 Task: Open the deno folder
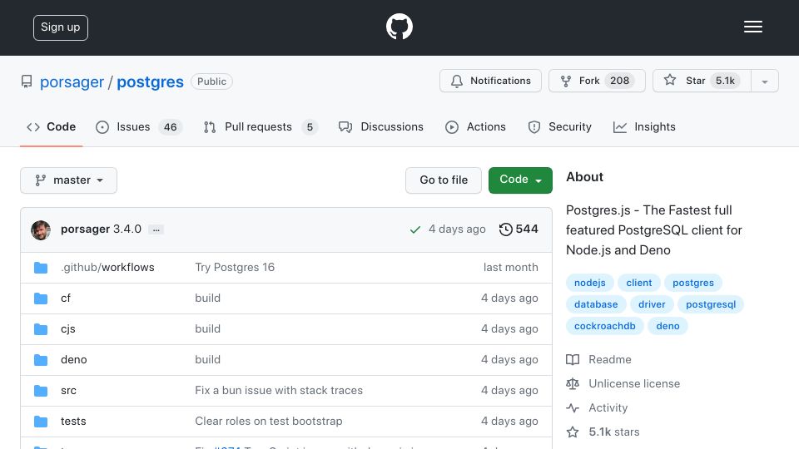point(74,360)
